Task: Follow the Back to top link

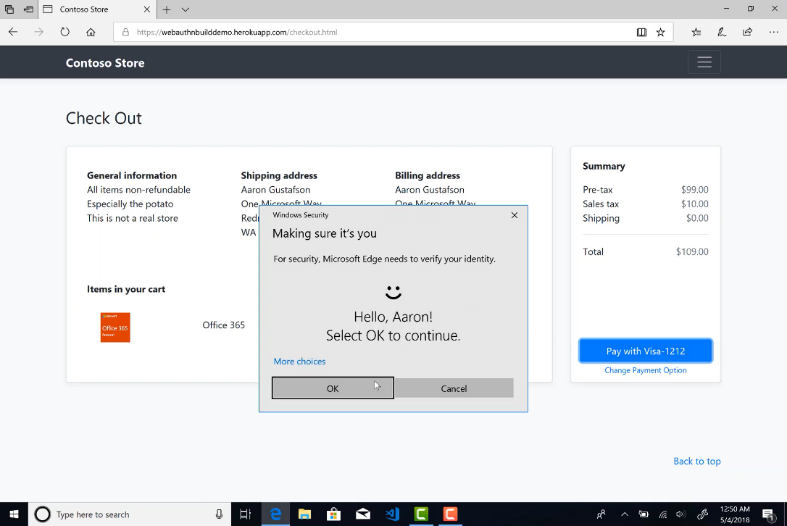Action: tap(696, 462)
